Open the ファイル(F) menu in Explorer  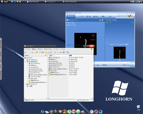click(27, 49)
